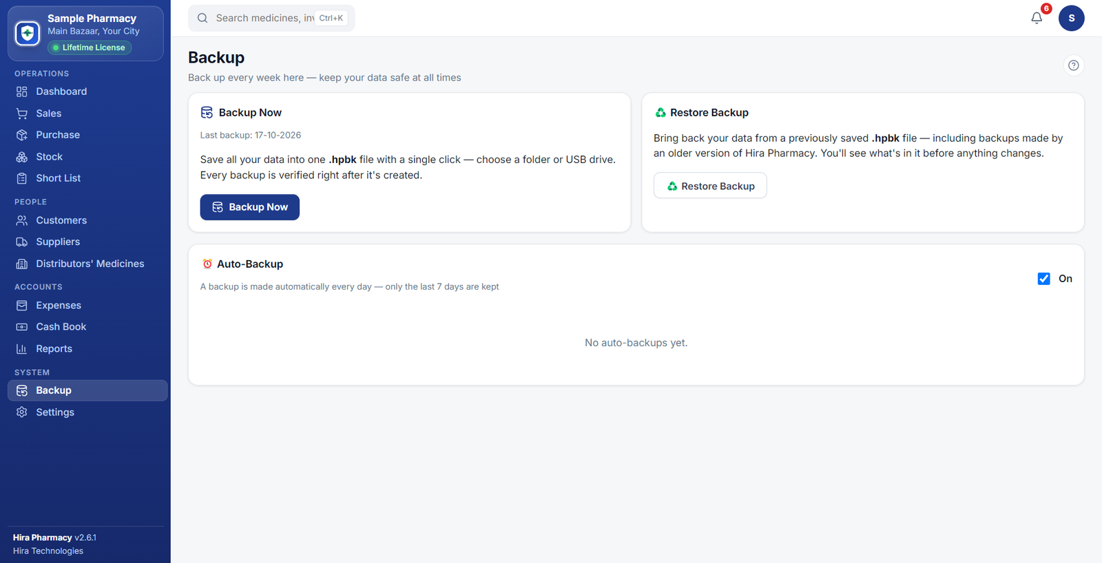Click the Lifetime License badge
Screen dimensions: 1102x563
click(90, 47)
